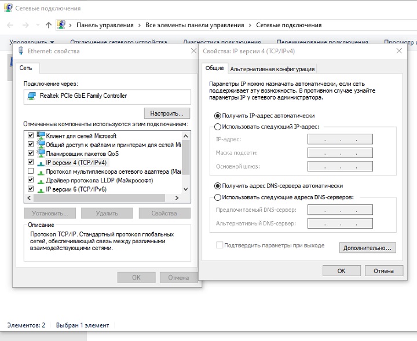The image size is (417, 341).
Task: Select 'Использовать следующий IP-адрес' radio button
Action: [x=218, y=126]
